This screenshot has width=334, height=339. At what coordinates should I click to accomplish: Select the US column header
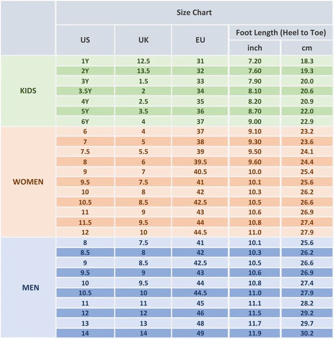click(x=85, y=40)
